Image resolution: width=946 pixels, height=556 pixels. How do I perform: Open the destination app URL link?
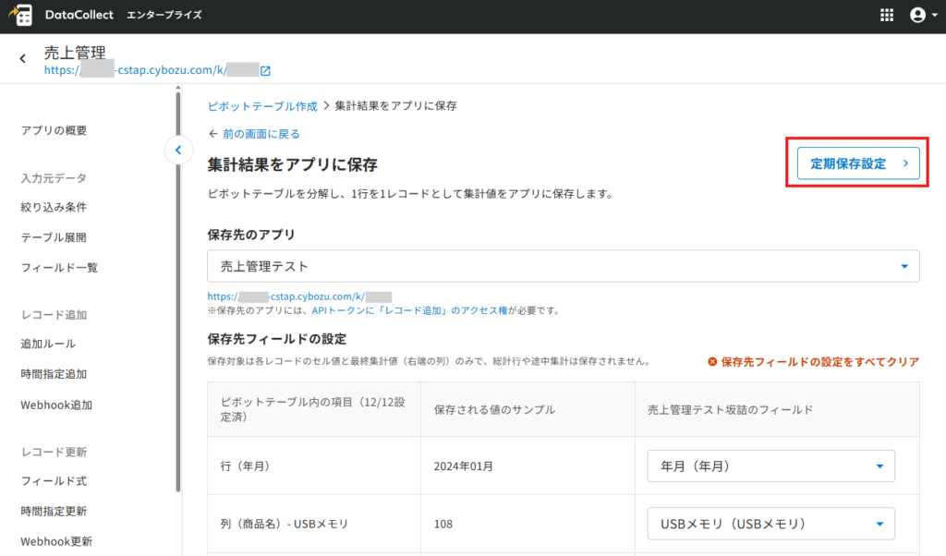click(299, 296)
